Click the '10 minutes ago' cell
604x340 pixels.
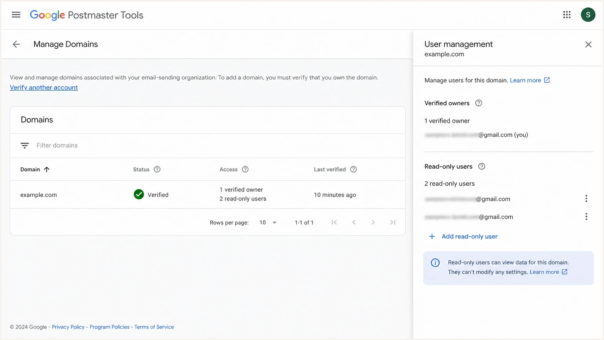point(335,195)
